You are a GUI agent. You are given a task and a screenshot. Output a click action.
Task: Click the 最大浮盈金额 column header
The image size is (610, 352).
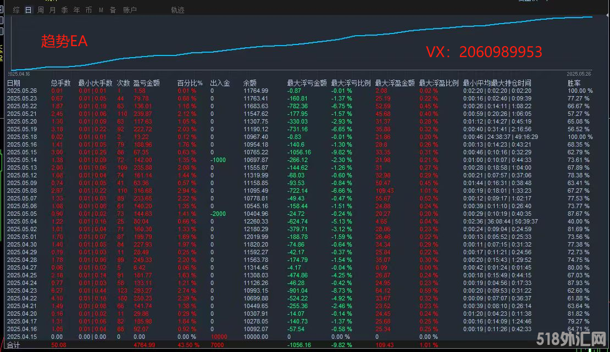tap(395, 83)
